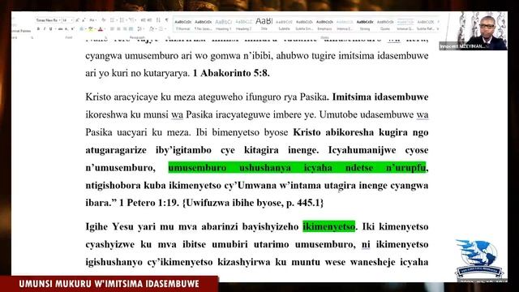Screen dimensions: 519x292
Task: Toggle Show/Hide paragraph marks
Action: (166, 20)
